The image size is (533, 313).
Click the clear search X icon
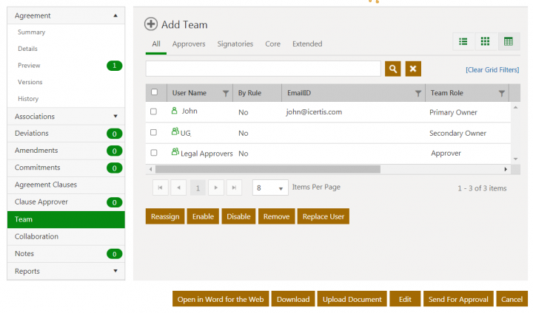coord(414,69)
